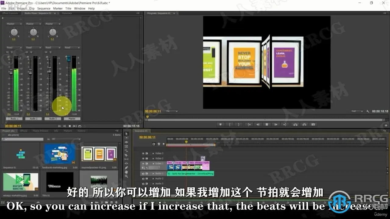Image resolution: width=390 pixels, height=219 pixels.
Task: Click the Audio 2 track name button in mixer
Action: (x=34, y=119)
